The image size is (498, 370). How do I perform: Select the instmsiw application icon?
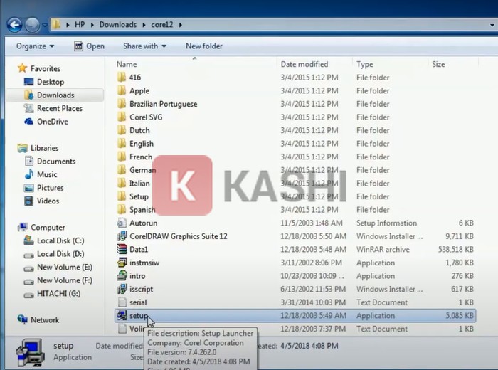pos(122,263)
